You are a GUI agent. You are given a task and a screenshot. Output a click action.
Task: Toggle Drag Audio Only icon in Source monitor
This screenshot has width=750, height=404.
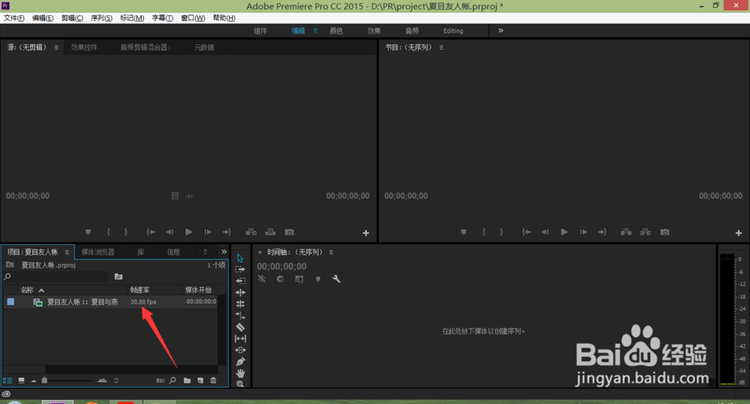pyautogui.click(x=190, y=196)
